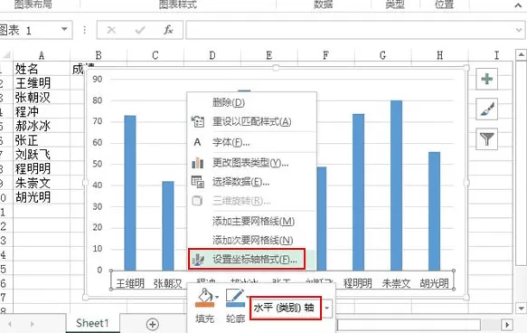This screenshot has width=527, height=333.
Task: Switch to the Sheet1 tab
Action: 92,323
